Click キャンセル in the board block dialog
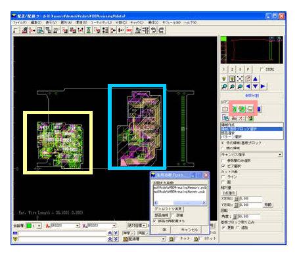The image size is (299, 259). pyautogui.click(x=190, y=229)
